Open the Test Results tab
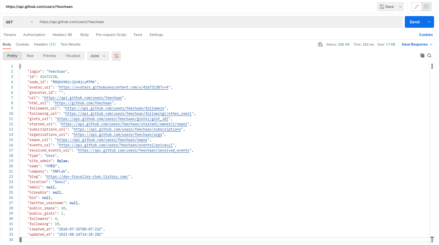The width and height of the screenshot is (439, 245). pyautogui.click(x=70, y=44)
